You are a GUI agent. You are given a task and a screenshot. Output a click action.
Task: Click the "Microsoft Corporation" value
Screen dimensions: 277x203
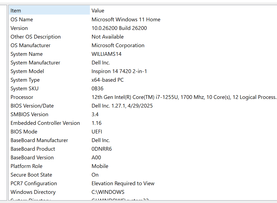click(x=118, y=45)
